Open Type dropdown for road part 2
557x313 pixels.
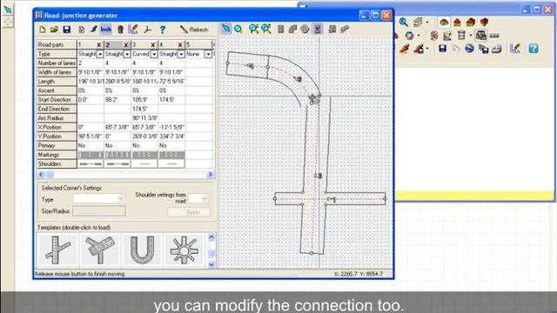point(127,54)
